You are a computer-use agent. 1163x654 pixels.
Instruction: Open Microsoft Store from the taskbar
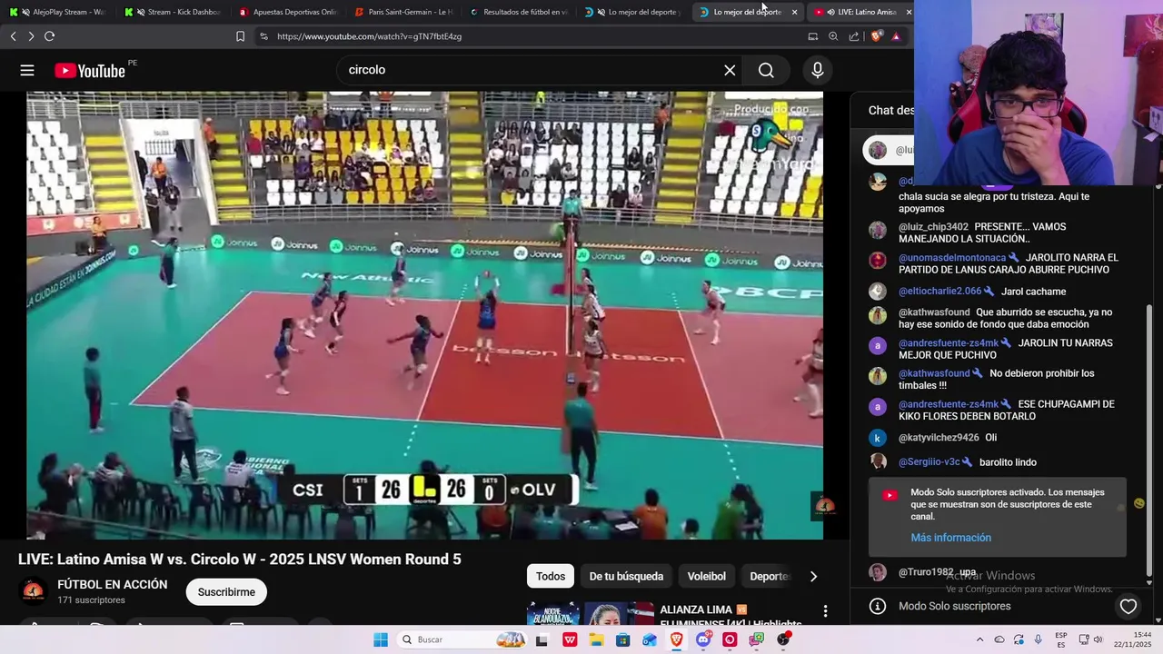(622, 639)
